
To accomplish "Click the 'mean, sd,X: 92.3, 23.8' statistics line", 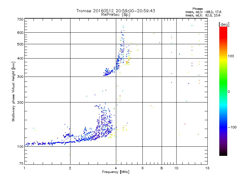I will [203, 15].
